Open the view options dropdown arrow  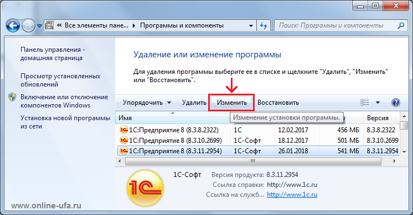(378, 103)
